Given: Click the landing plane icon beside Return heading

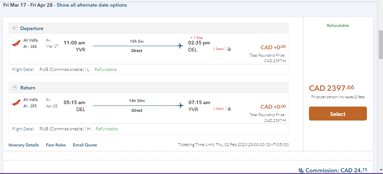Looking at the screenshot, I should pyautogui.click(x=15, y=87).
